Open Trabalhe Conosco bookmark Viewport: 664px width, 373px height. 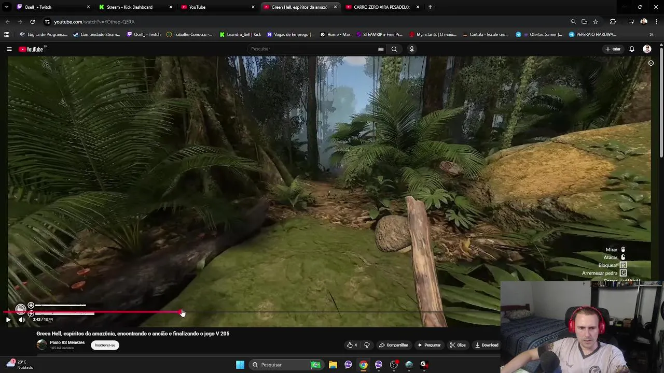point(189,35)
